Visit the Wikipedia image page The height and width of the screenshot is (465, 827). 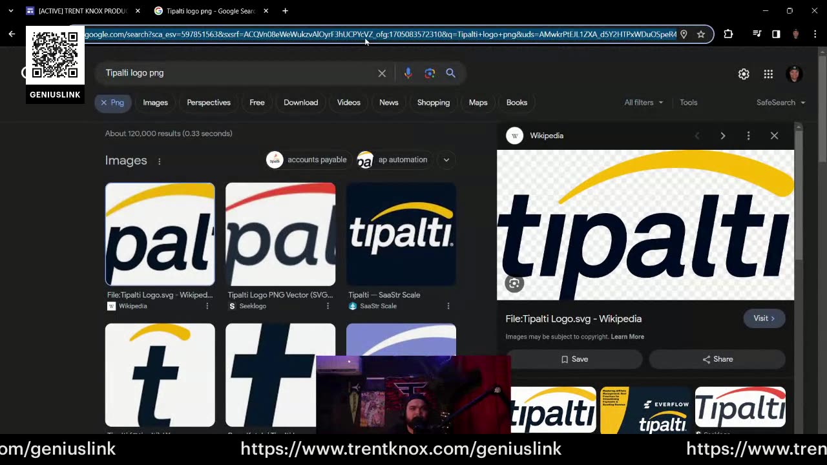(764, 318)
